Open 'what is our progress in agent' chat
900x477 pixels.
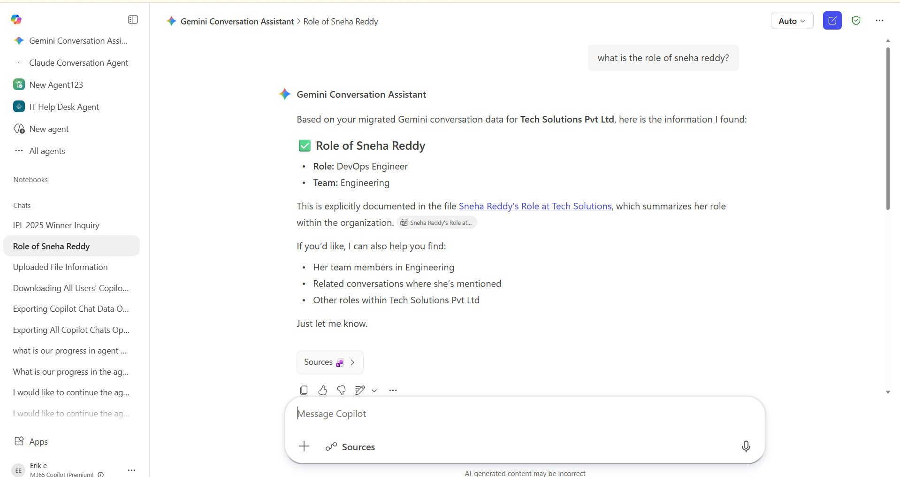[71, 351]
